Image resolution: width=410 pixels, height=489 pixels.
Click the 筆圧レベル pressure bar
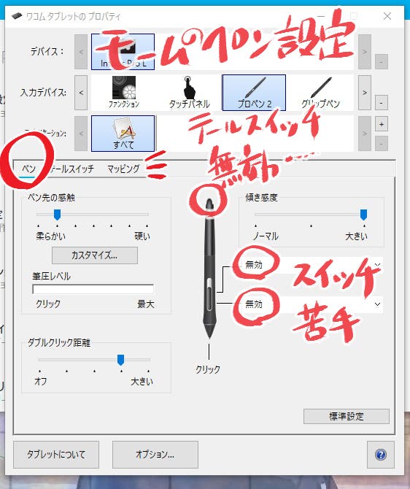pos(93,289)
